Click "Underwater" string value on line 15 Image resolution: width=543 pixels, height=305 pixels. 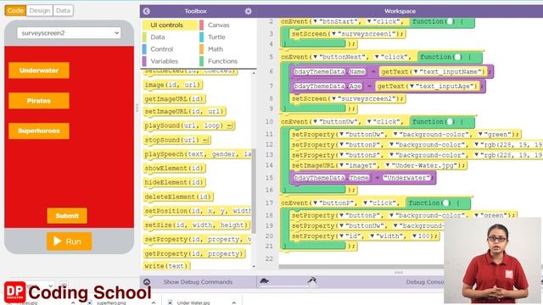coord(408,178)
